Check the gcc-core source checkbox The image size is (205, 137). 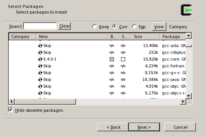123,59
